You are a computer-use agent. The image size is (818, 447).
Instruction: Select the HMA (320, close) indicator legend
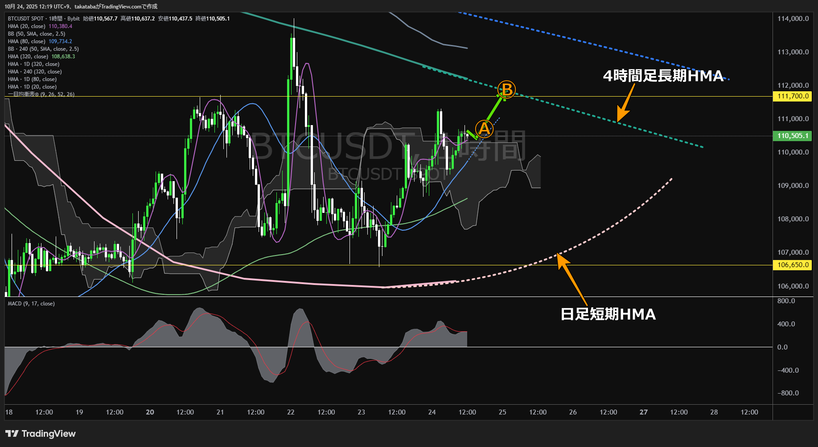[28, 57]
